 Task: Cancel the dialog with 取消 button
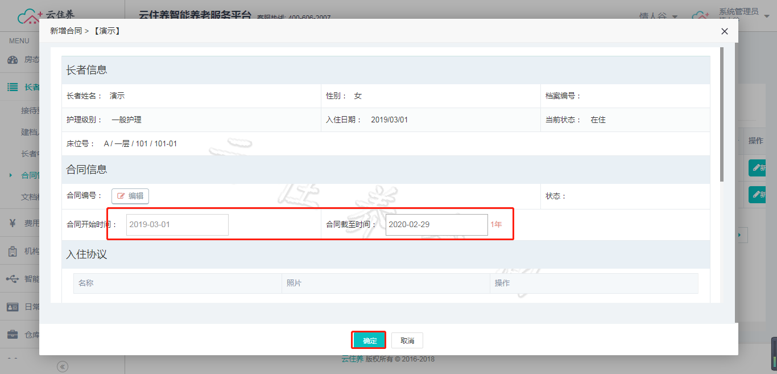coord(407,340)
